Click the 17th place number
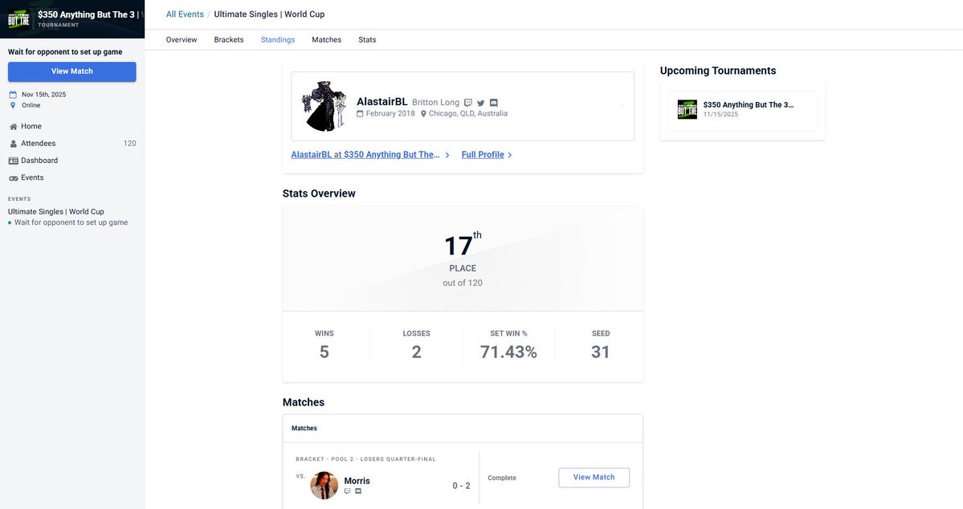Viewport: 963px width, 509px height. 463,245
